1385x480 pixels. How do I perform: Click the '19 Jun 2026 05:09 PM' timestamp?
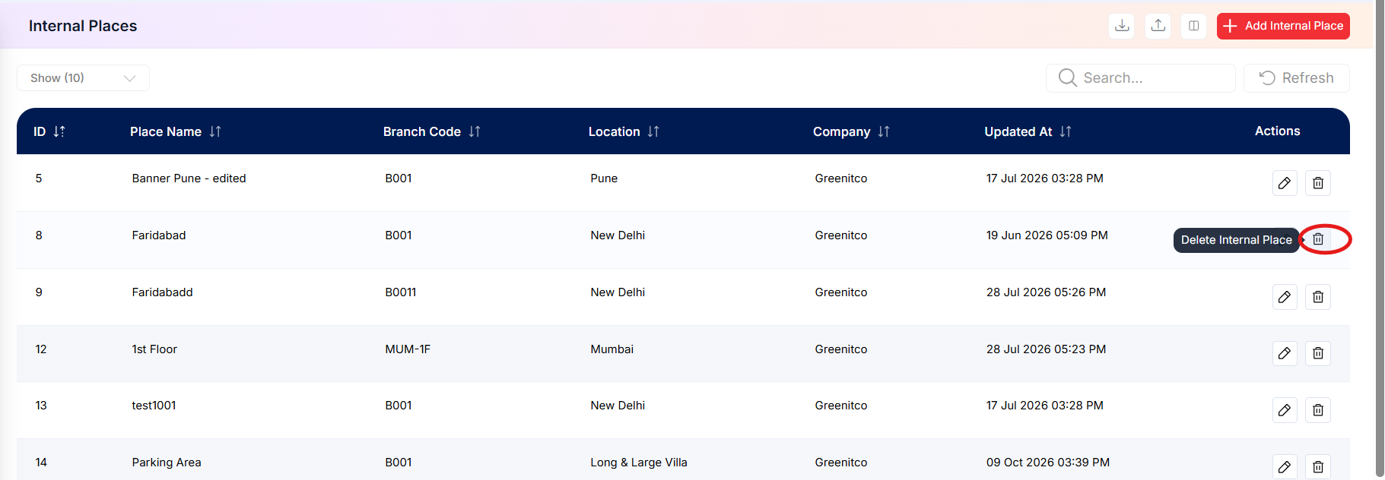tap(1047, 235)
